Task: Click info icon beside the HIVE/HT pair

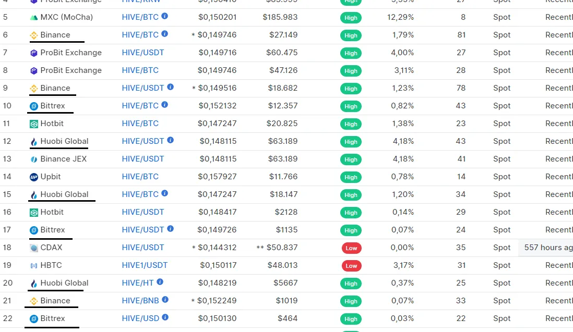Action: pyautogui.click(x=160, y=281)
